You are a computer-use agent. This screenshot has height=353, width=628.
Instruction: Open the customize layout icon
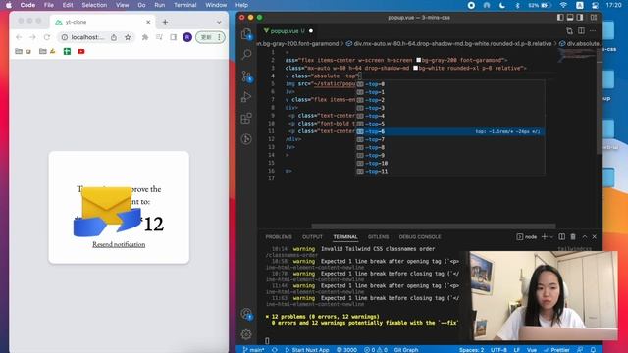(594, 18)
